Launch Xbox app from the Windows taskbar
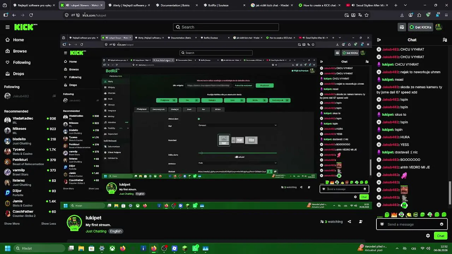The width and height of the screenshot is (452, 254). (x=112, y=248)
